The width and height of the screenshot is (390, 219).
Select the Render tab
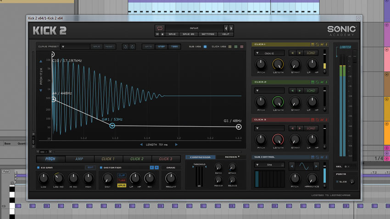click(x=232, y=157)
